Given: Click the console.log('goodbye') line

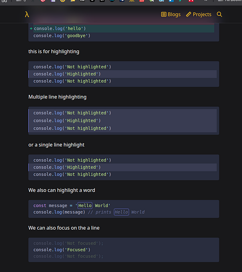Looking at the screenshot, I should [62, 36].
